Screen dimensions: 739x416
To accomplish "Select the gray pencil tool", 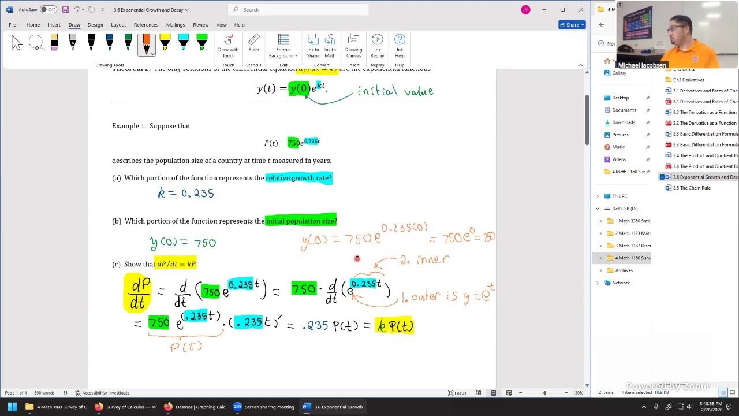I will (73, 43).
